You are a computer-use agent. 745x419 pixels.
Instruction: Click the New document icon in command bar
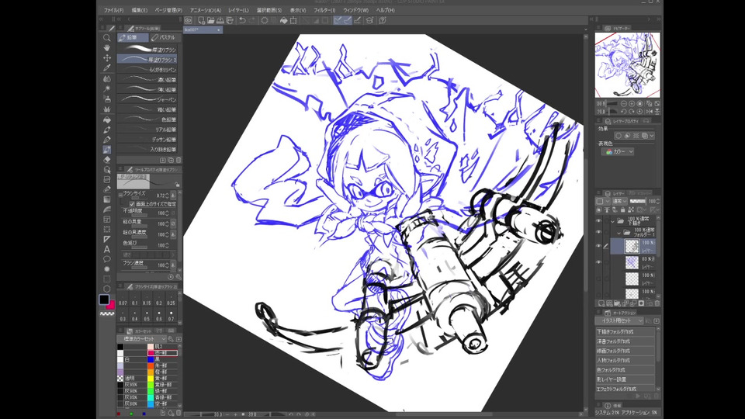coord(201,20)
